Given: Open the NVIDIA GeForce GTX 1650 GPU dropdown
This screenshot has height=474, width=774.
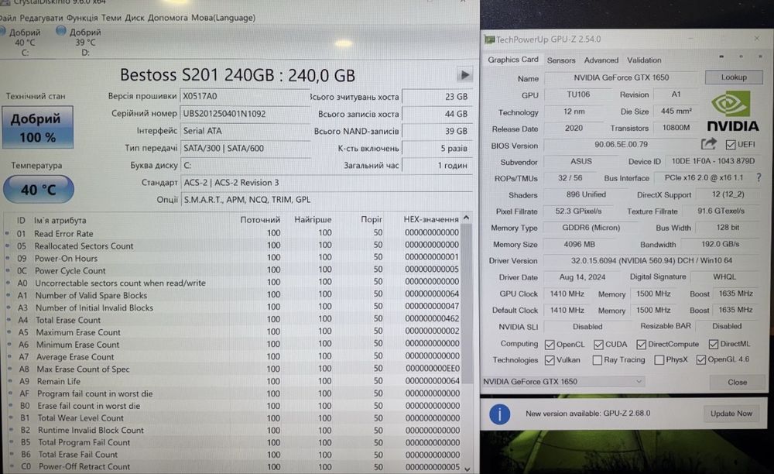Looking at the screenshot, I should pyautogui.click(x=563, y=382).
